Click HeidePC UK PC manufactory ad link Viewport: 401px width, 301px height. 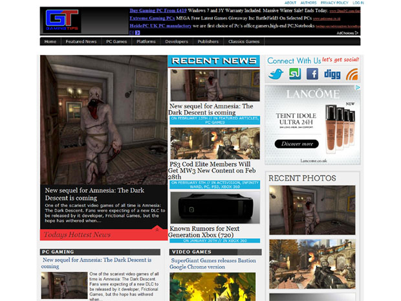(x=160, y=26)
